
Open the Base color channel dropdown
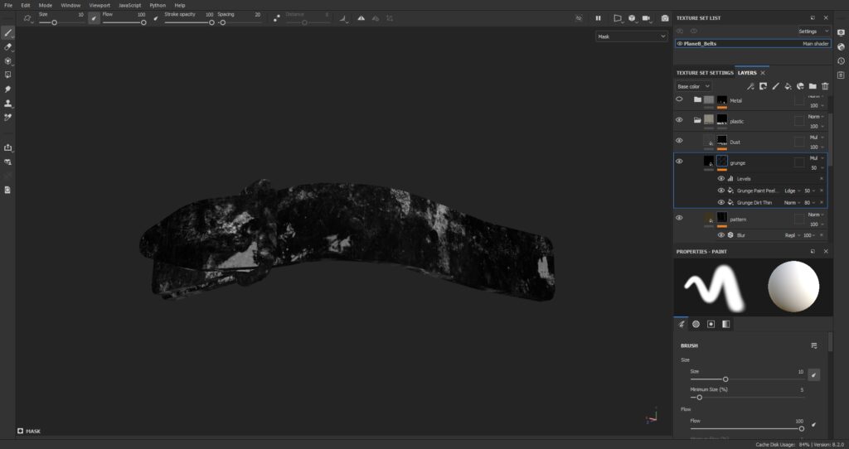click(x=692, y=86)
